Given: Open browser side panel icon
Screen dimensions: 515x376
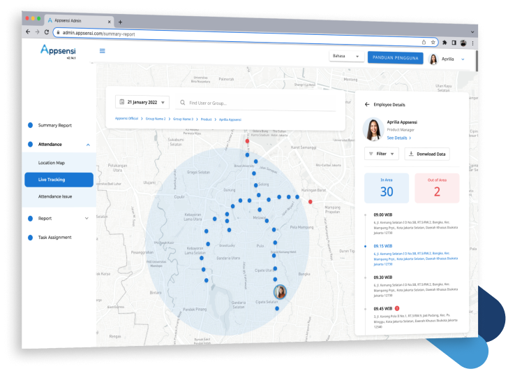Looking at the screenshot, I should 454,43.
